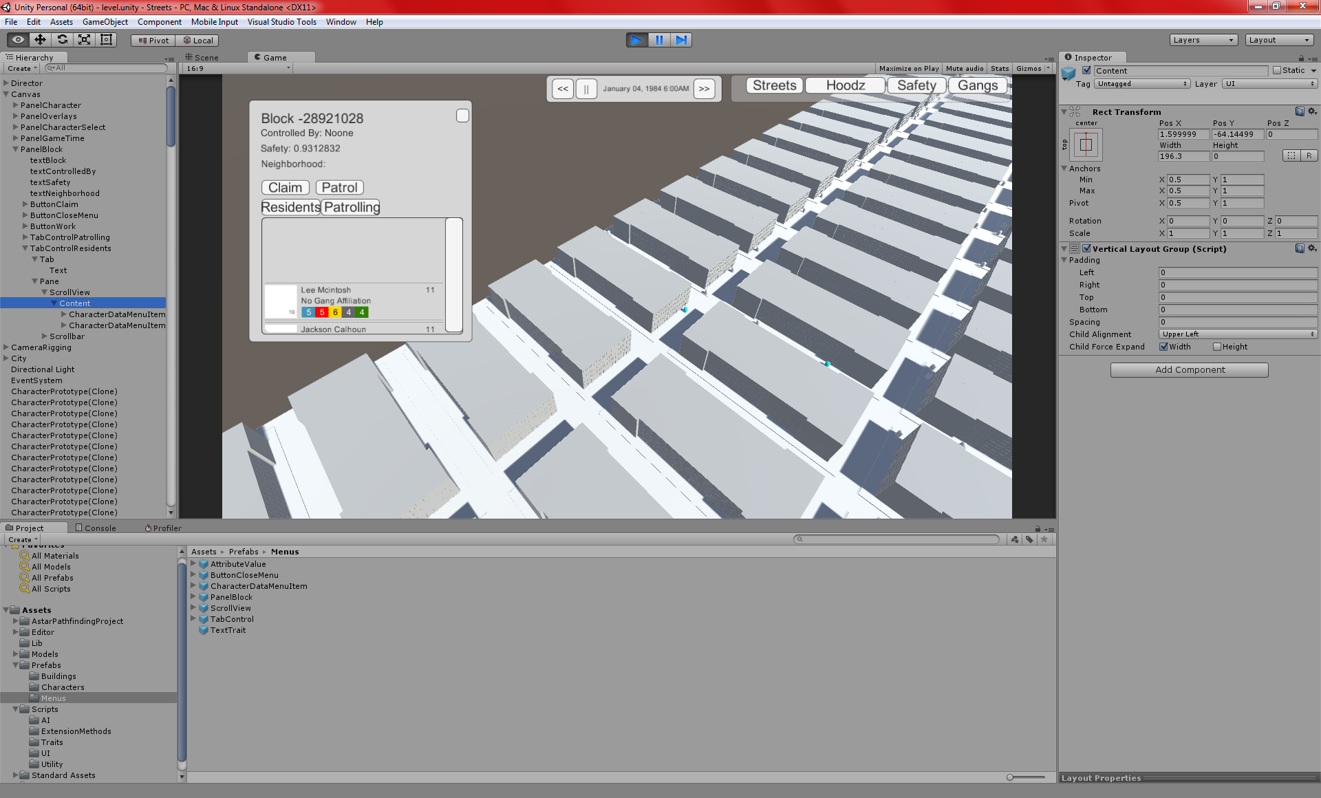
Task: Collapse the PanelBlock hierarchy node
Action: click(16, 149)
